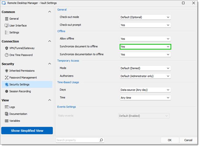Click the Variables table icon
Viewport: 200px width, 147px height.
pyautogui.click(x=6, y=121)
